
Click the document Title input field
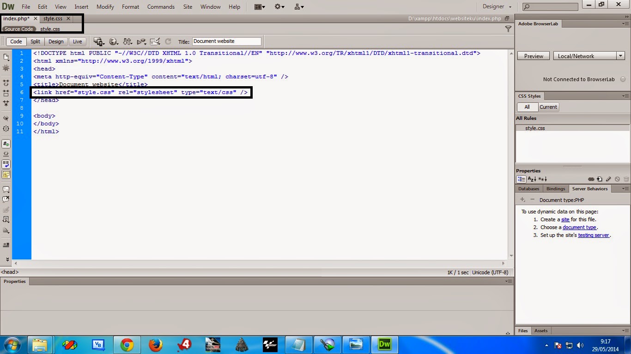pos(227,41)
